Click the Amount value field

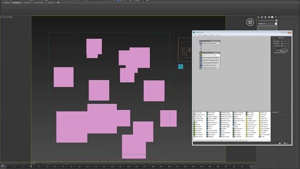(x=284, y=46)
